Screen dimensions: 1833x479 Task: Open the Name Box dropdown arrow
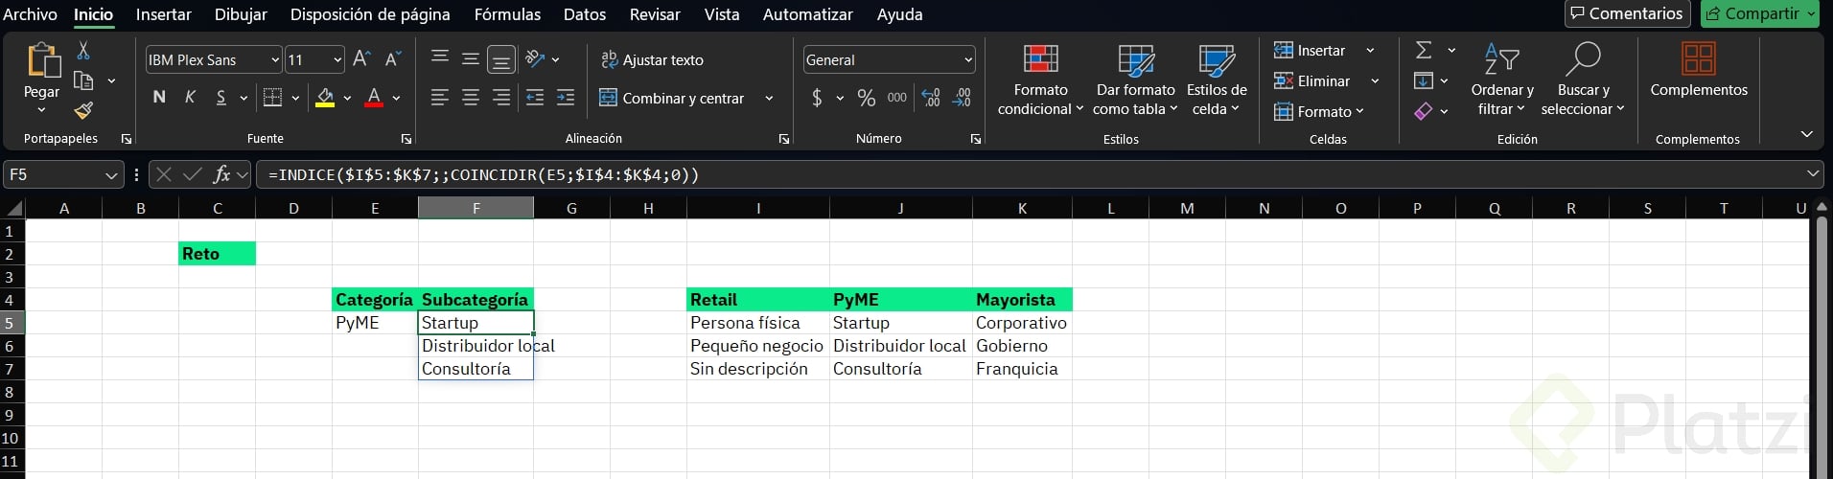pyautogui.click(x=111, y=174)
